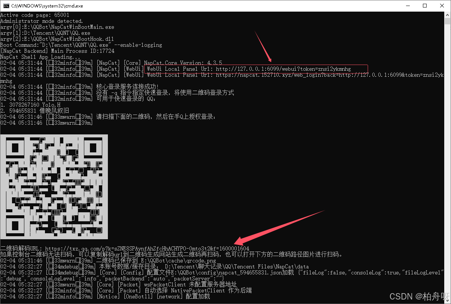This screenshot has width=451, height=304.
Task: Click account entry 594655831 惜晚风叙旧
Action: pos(35,111)
